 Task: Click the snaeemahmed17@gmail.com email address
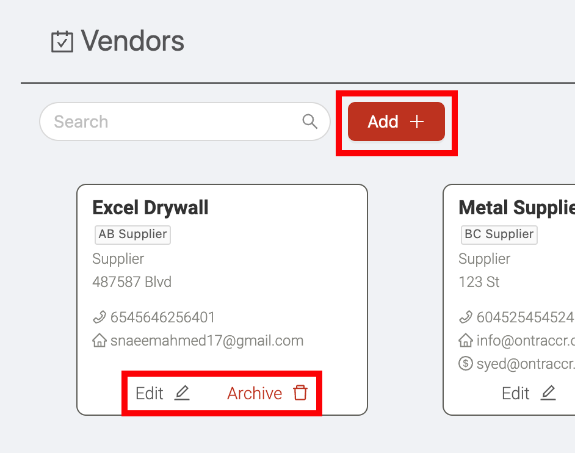coord(207,341)
